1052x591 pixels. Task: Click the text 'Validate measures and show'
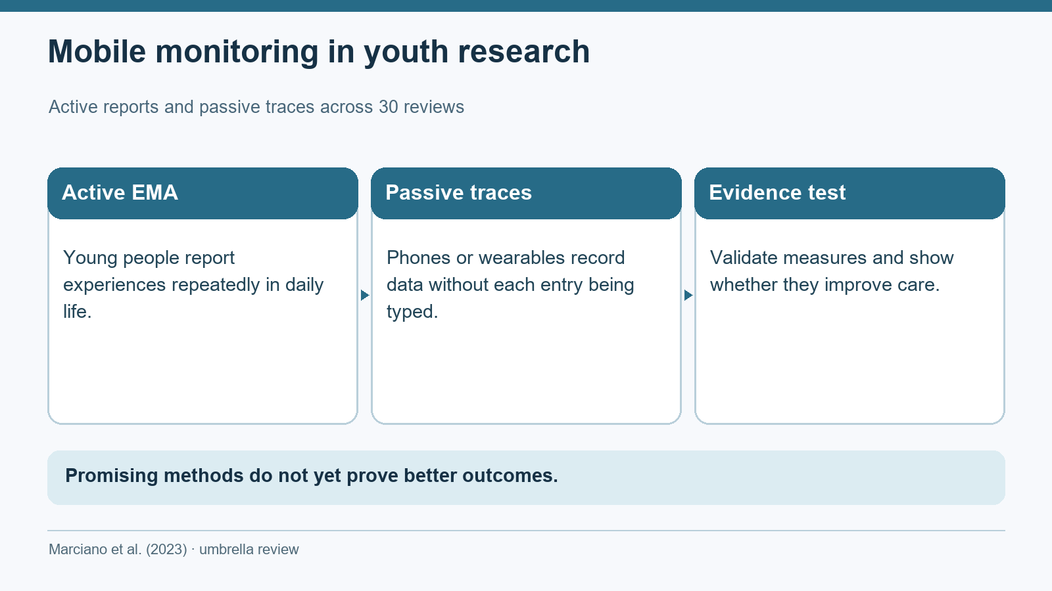tap(832, 257)
